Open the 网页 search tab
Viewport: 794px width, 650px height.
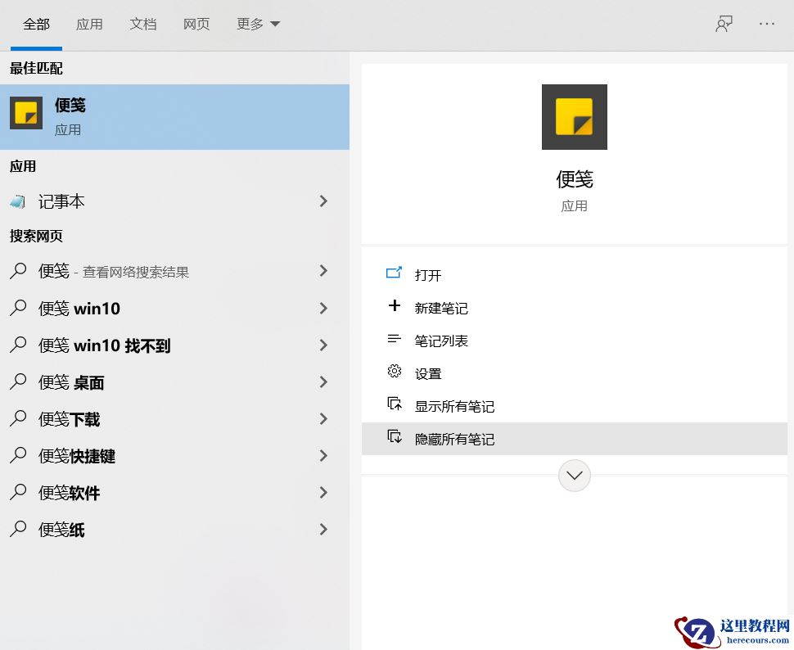196,24
